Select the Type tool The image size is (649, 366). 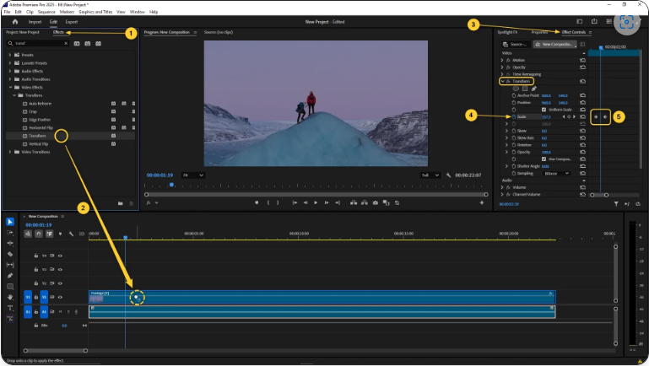tap(10, 308)
